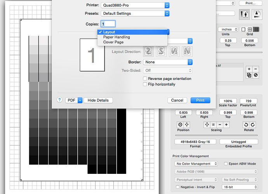Enable Reverse page orientation
Image resolution: width=268 pixels, height=194 pixels.
tap(145, 79)
